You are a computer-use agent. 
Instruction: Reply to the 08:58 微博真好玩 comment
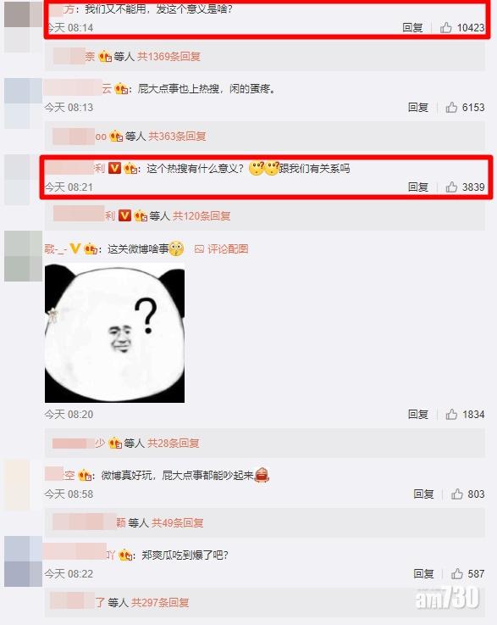[x=423, y=494]
